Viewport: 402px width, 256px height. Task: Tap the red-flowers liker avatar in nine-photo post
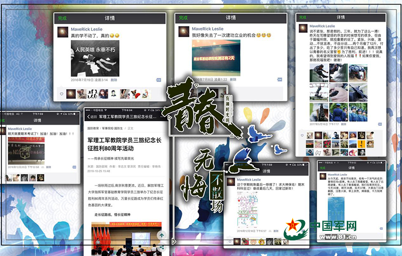click(327, 144)
